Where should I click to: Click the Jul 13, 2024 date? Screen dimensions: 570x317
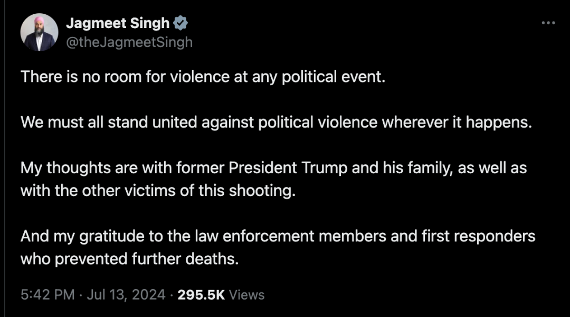126,294
